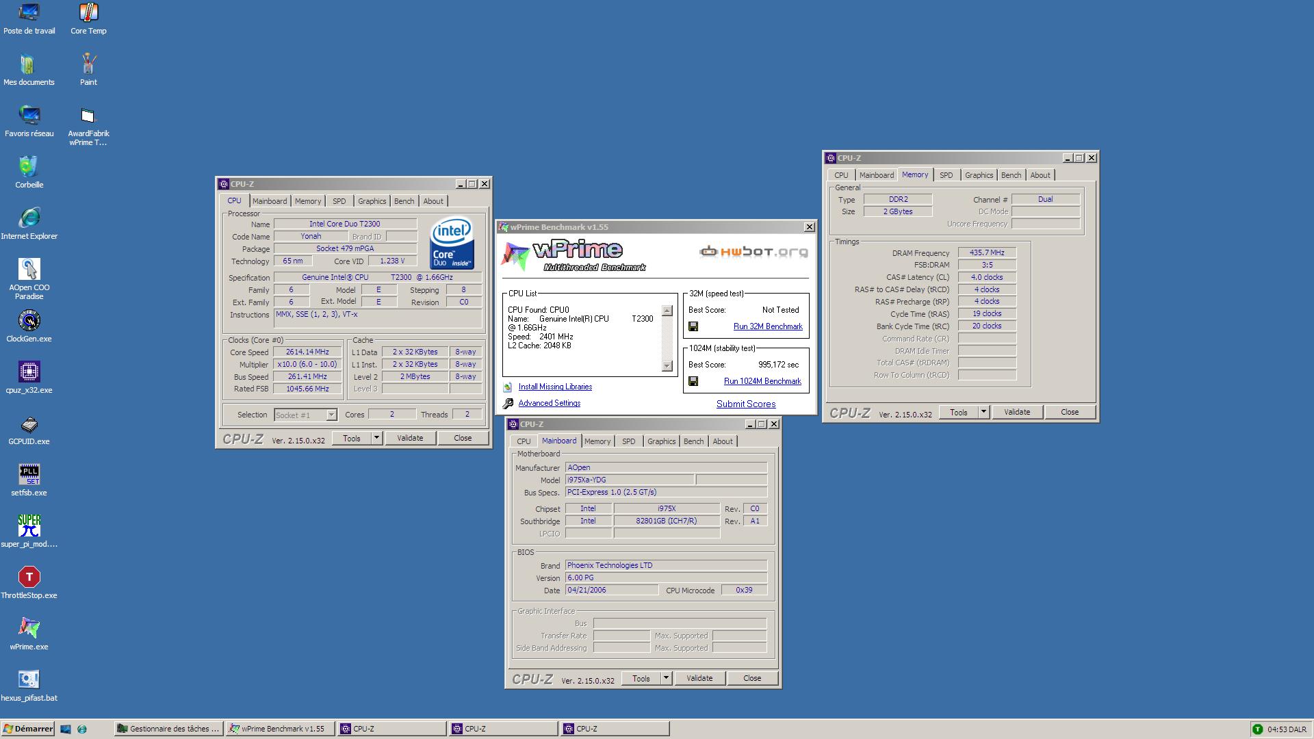
Task: Open the Poste de travail desktop icon
Action: pos(29,18)
